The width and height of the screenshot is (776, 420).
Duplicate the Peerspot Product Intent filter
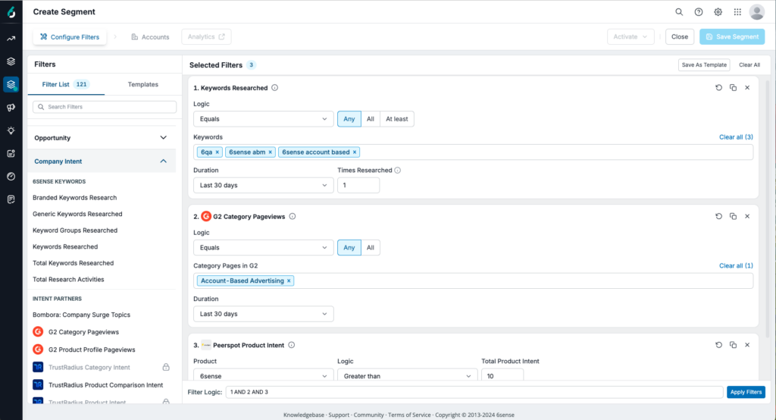pyautogui.click(x=733, y=345)
